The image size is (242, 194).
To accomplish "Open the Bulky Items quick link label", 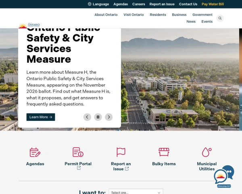I will [x=164, y=164].
